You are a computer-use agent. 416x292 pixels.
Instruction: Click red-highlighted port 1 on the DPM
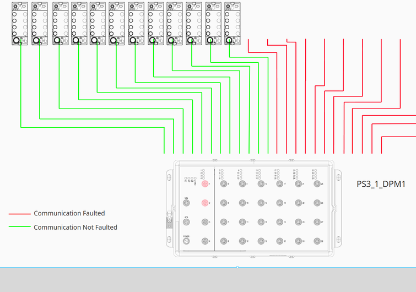point(205,184)
